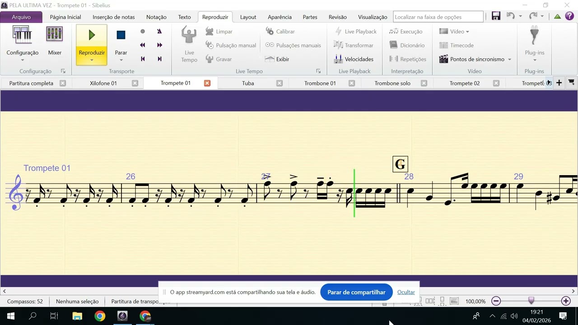578x325 pixels.
Task: Open Configuração group dialog launcher
Action: point(63,71)
